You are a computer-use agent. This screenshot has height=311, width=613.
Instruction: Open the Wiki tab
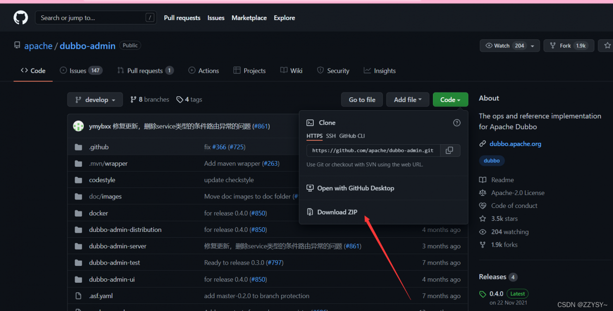coord(292,70)
